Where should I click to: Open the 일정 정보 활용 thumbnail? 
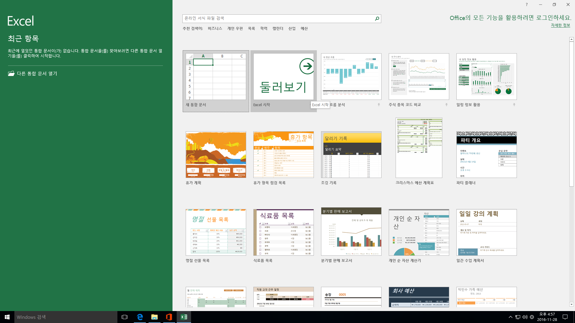(x=487, y=77)
